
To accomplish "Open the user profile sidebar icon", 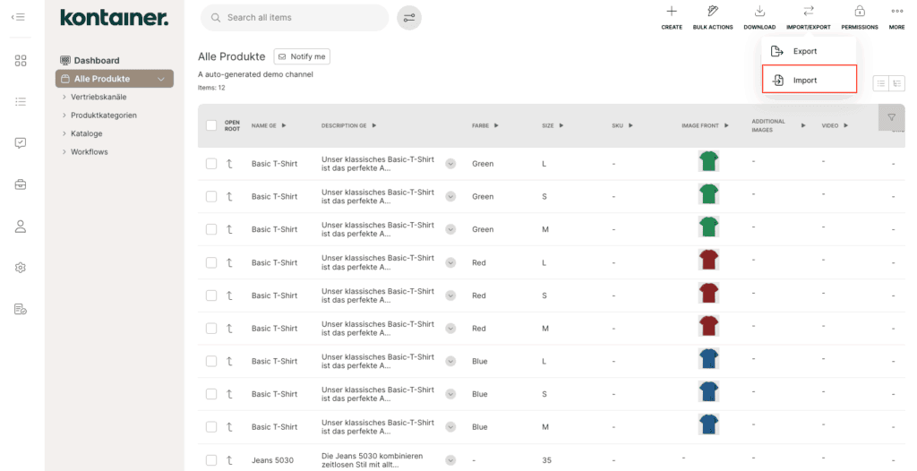I will click(21, 226).
